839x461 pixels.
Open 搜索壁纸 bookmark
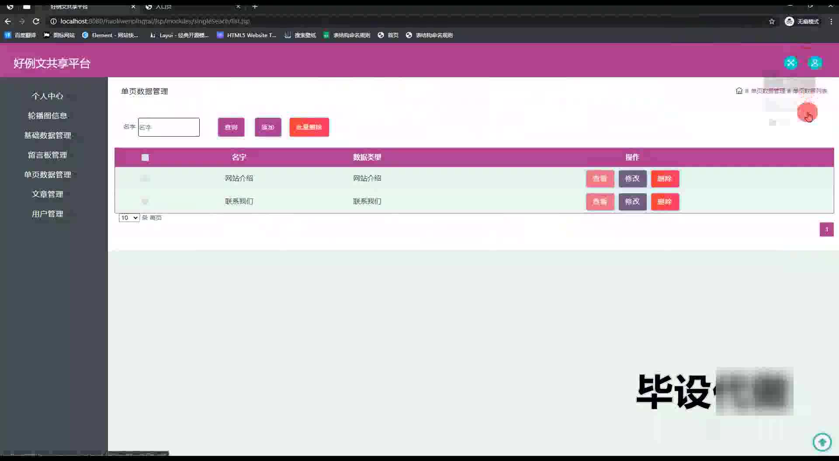point(300,35)
